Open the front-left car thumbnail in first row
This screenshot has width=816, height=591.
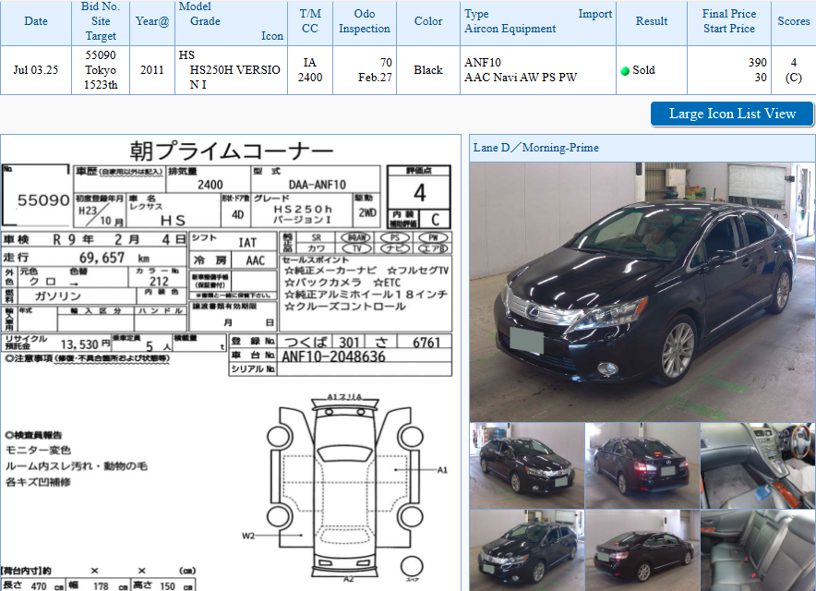[527, 465]
